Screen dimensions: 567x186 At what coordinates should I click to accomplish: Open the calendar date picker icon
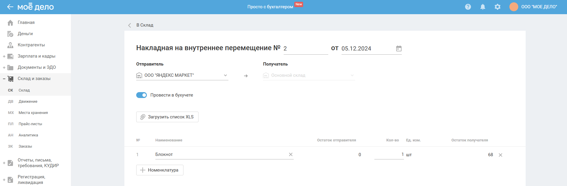click(399, 48)
